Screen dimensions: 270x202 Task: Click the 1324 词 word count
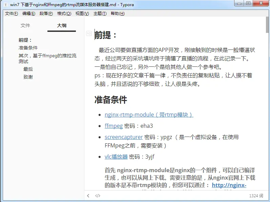[x=256, y=196]
